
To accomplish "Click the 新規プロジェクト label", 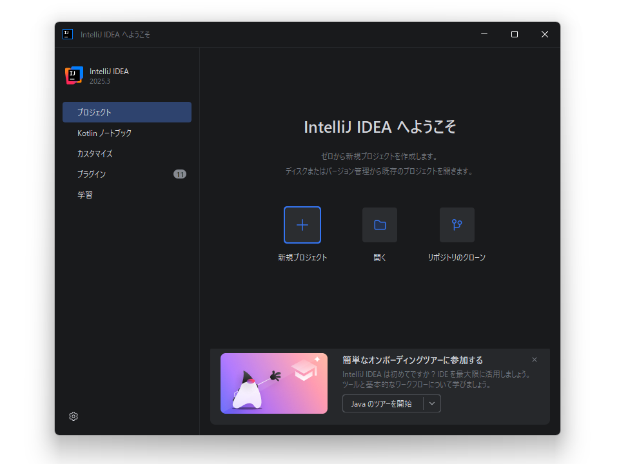I will coord(302,257).
